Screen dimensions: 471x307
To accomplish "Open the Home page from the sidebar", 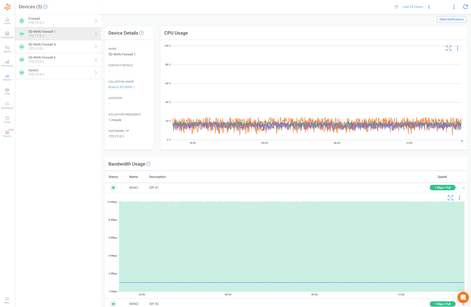I will pyautogui.click(x=7, y=20).
